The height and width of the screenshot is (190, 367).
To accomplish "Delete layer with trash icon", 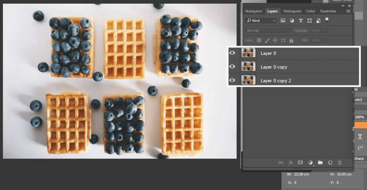I will click(340, 162).
